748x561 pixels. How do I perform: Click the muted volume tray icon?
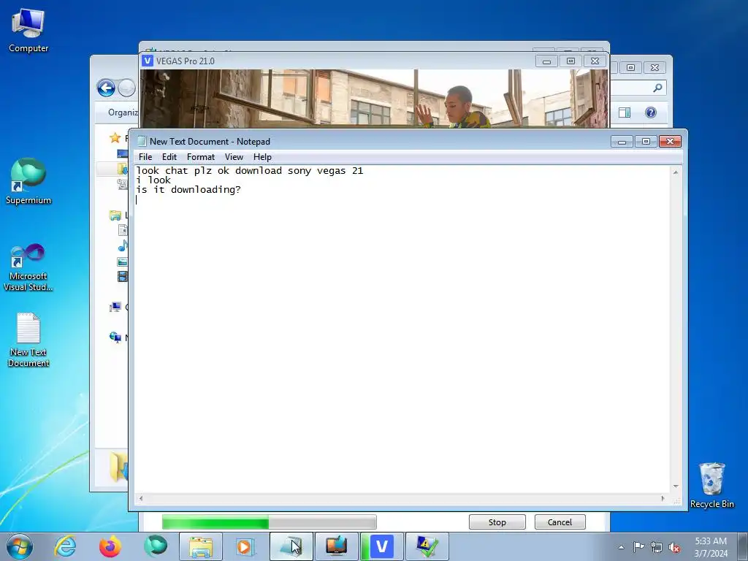click(674, 547)
